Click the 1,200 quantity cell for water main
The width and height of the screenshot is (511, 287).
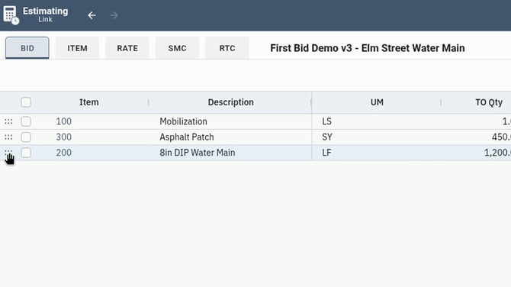497,153
